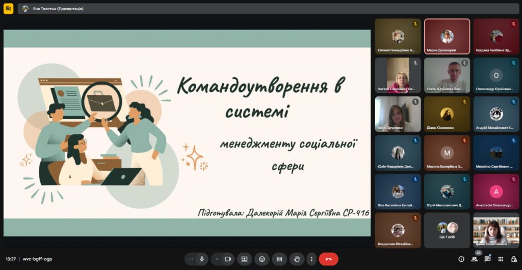Open host controls lock icon
Screen dimensions: 522x270
(514, 259)
